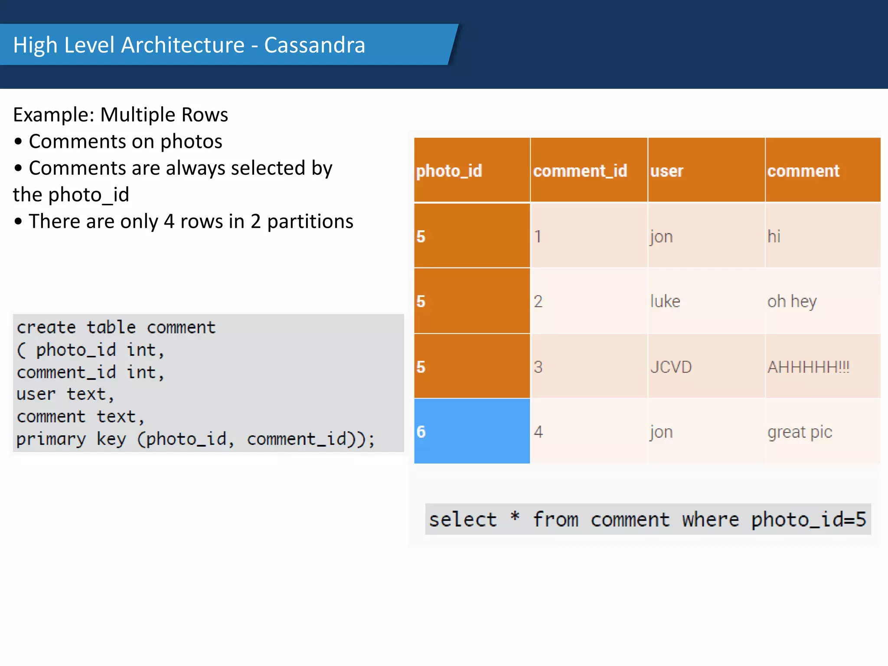888x666 pixels.
Task: Click the 'create table comment' code line
Action: pyautogui.click(x=116, y=327)
